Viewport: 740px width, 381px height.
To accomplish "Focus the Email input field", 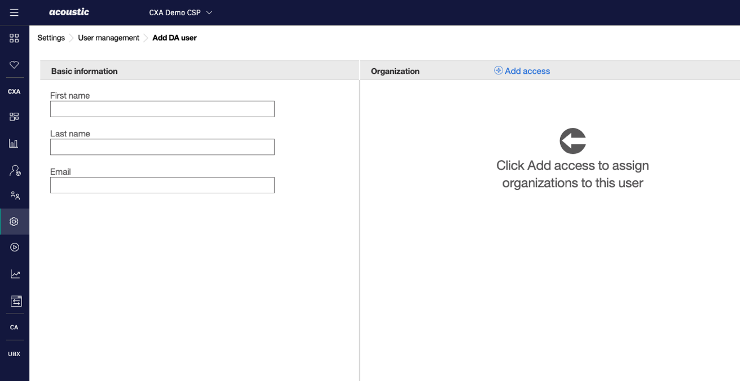I will (x=162, y=185).
